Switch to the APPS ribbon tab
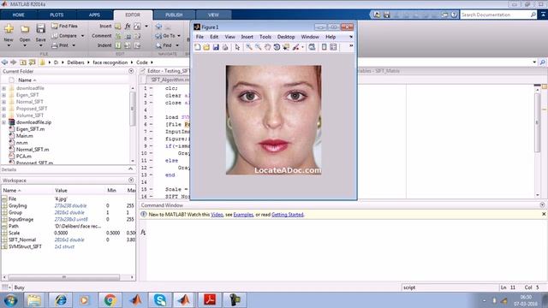The image size is (548, 308). (x=94, y=15)
